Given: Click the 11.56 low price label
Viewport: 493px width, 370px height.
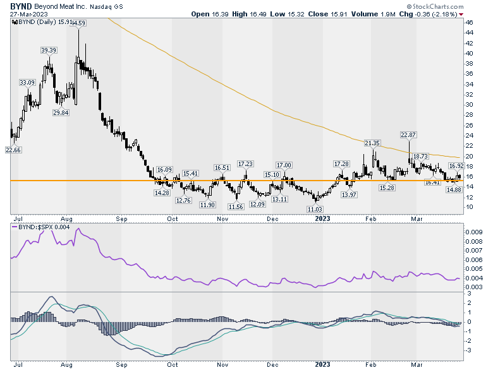Looking at the screenshot, I should pos(236,206).
